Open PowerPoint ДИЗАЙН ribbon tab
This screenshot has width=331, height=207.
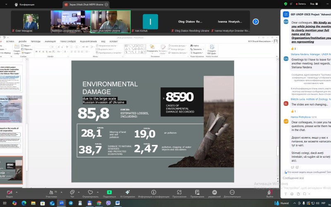point(22,41)
